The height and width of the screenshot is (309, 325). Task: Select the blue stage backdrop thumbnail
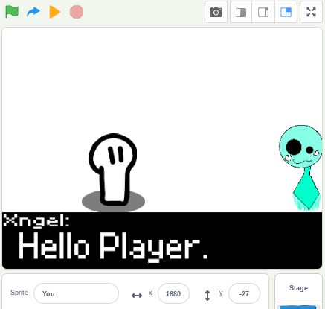pyautogui.click(x=298, y=308)
